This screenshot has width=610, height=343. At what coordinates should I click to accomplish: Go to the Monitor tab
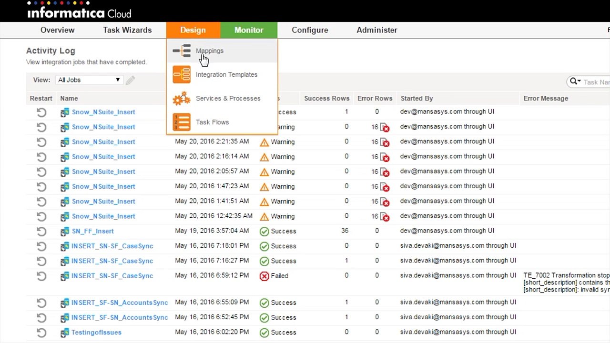click(249, 30)
